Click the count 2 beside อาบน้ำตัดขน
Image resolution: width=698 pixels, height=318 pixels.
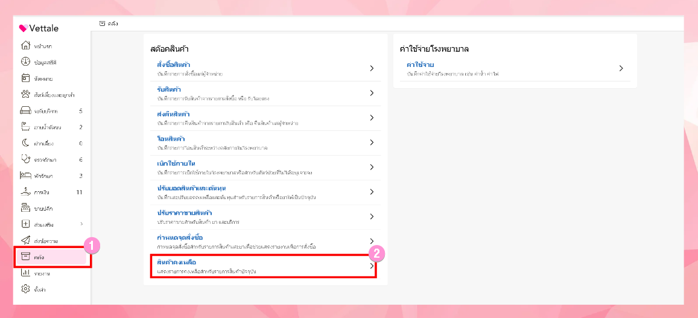81,127
